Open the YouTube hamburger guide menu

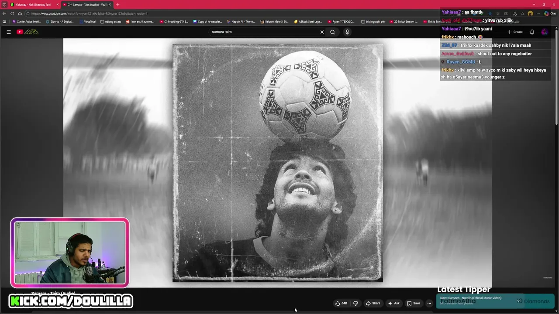point(8,32)
